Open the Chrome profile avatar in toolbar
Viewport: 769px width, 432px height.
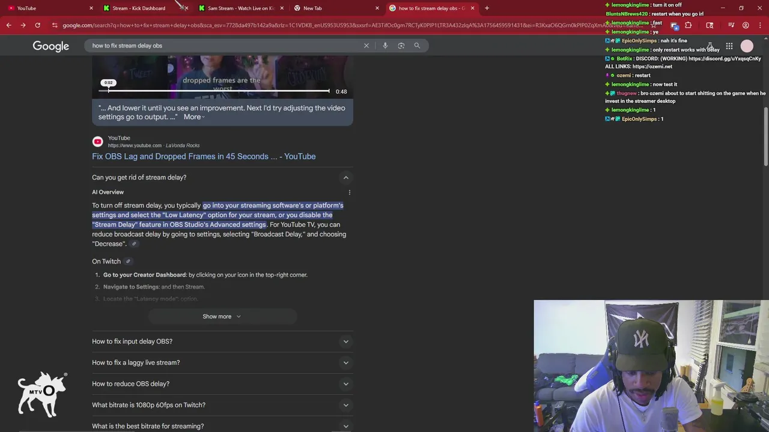click(746, 25)
